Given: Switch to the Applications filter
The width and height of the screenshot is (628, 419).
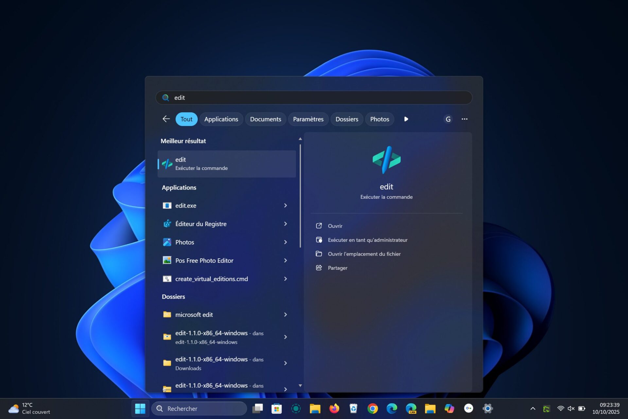Looking at the screenshot, I should click(x=221, y=119).
